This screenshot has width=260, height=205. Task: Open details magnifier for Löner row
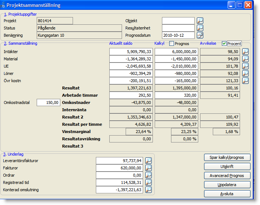pos(245,73)
